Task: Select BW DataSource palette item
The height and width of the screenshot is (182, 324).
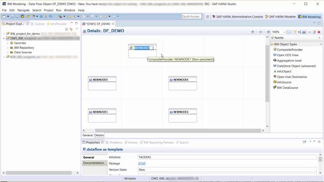Action: [286, 88]
